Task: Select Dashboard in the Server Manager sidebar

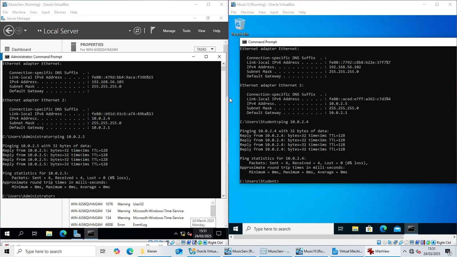Action: (21, 49)
